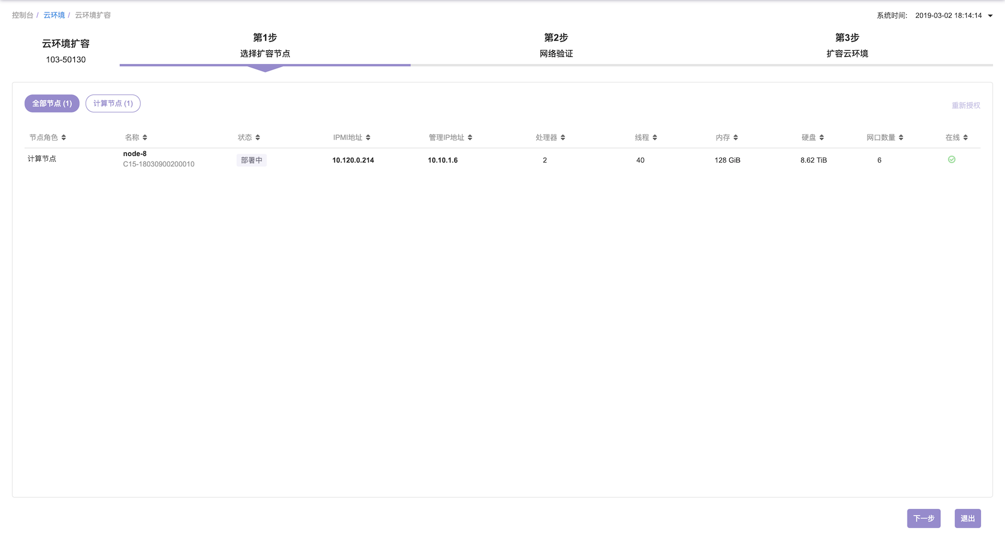This screenshot has width=1005, height=540.
Task: Click sort icon next to 名称
Action: point(145,138)
